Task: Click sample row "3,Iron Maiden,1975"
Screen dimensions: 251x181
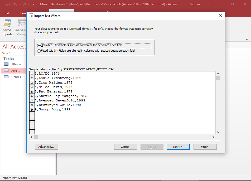Action: [x=54, y=82]
